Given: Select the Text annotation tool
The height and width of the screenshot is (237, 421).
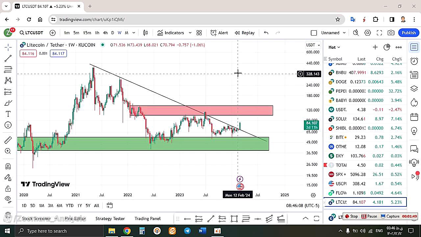Looking at the screenshot, I should coord(8,114).
